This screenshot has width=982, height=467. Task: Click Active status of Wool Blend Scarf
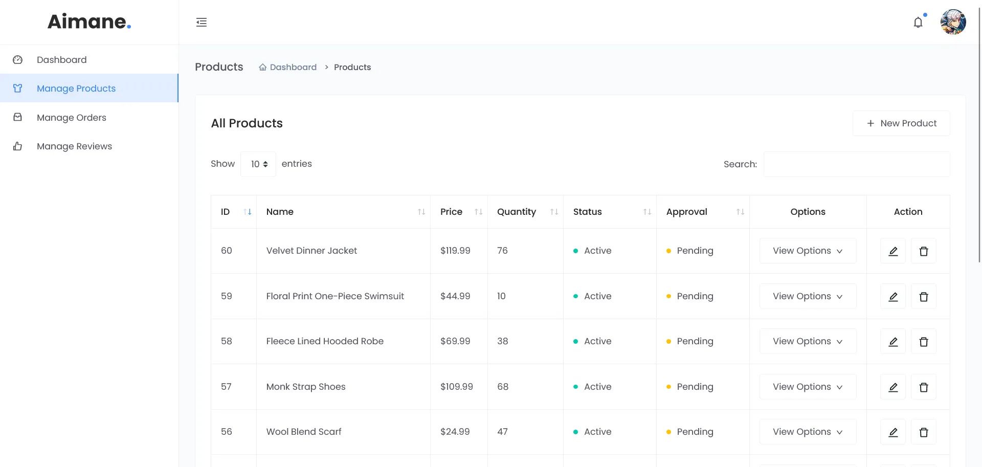pyautogui.click(x=592, y=432)
